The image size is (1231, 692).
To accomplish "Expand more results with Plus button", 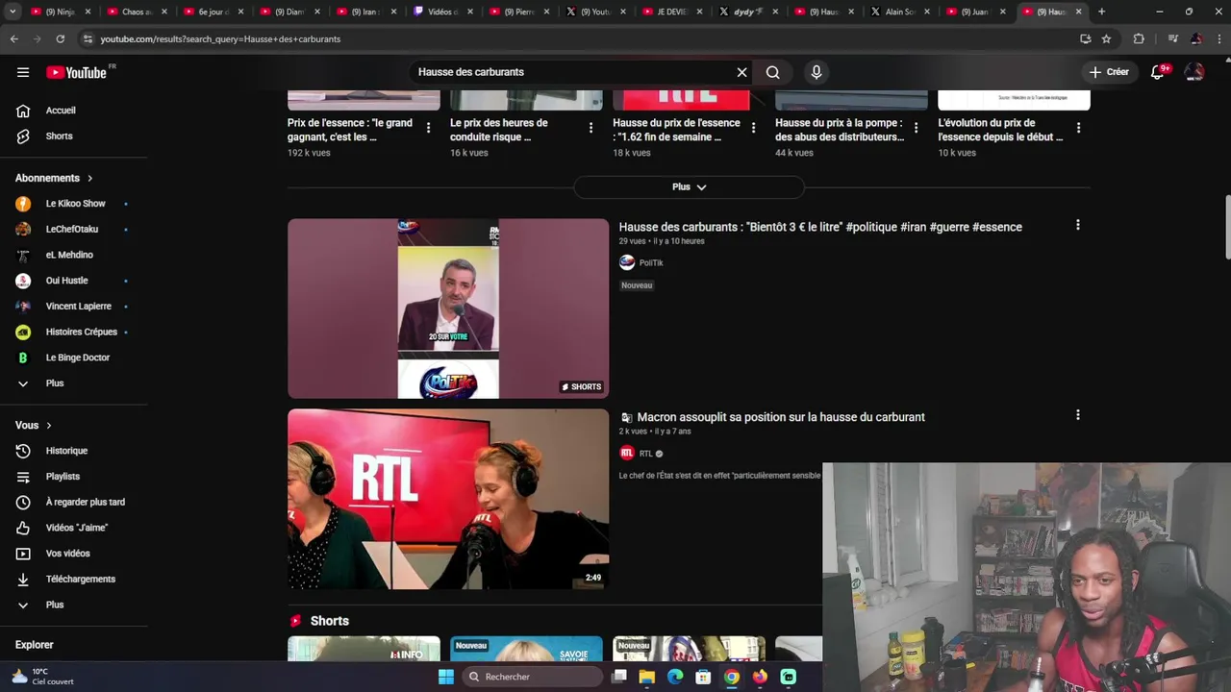I will click(689, 186).
